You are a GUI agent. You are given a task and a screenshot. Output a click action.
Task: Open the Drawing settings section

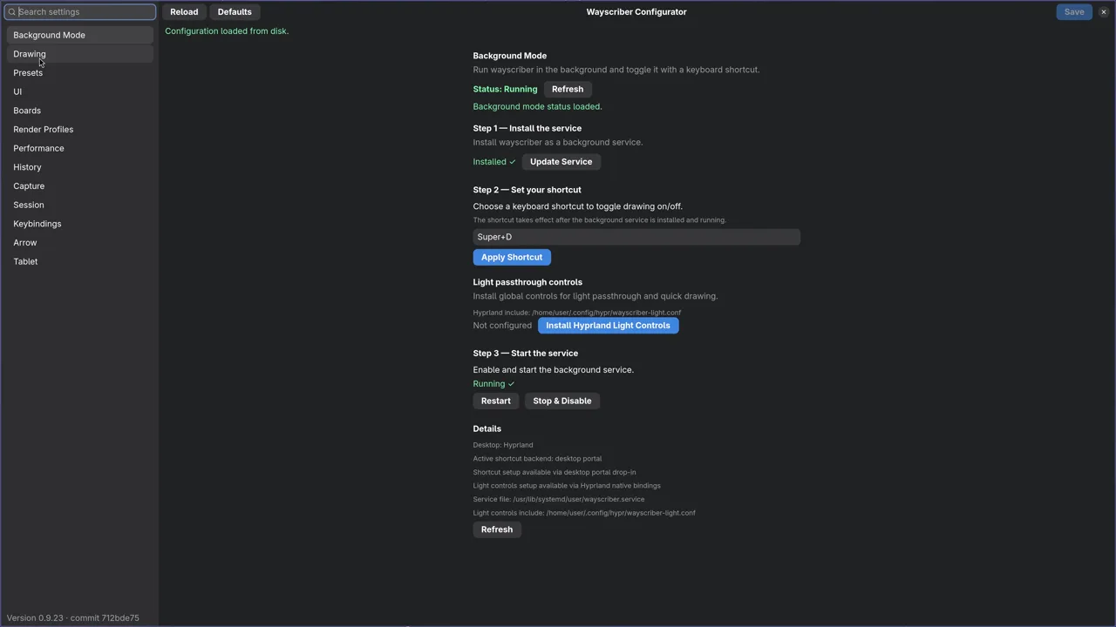(x=80, y=54)
